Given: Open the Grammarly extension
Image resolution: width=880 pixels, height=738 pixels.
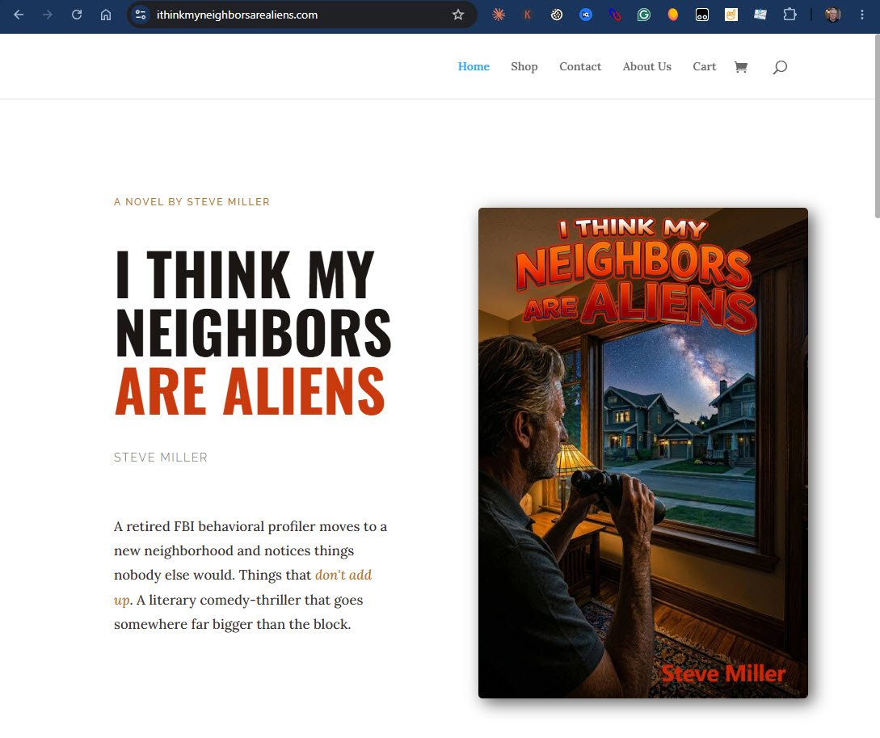Looking at the screenshot, I should tap(644, 15).
